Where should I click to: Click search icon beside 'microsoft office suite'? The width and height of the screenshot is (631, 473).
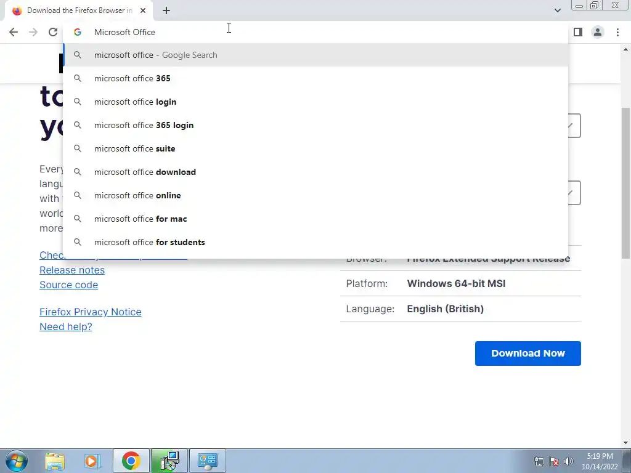[x=78, y=148]
